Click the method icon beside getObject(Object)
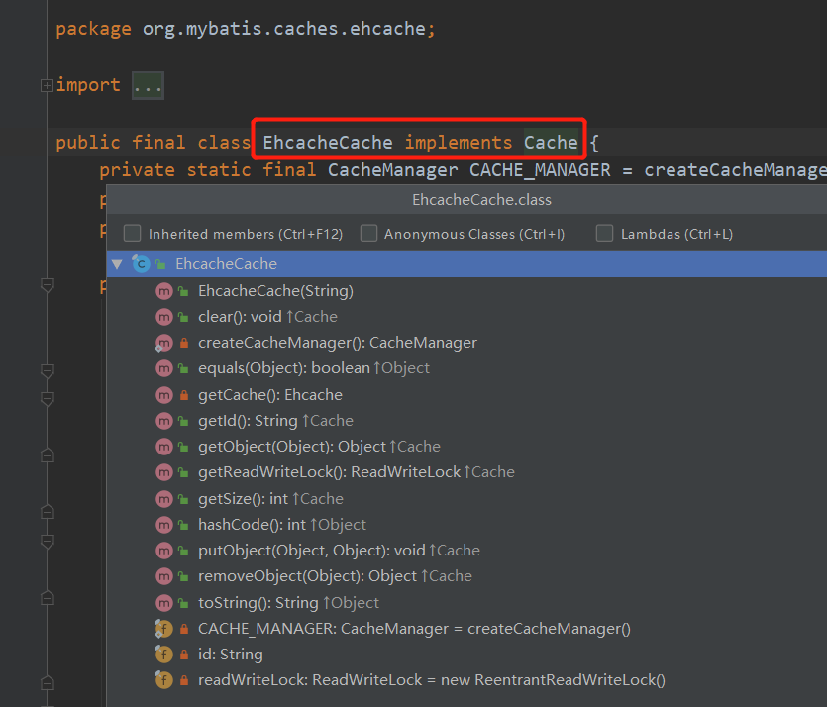827x707 pixels. click(164, 447)
